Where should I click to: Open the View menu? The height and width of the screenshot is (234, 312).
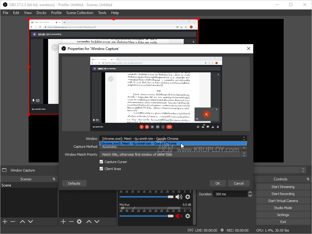point(28,13)
